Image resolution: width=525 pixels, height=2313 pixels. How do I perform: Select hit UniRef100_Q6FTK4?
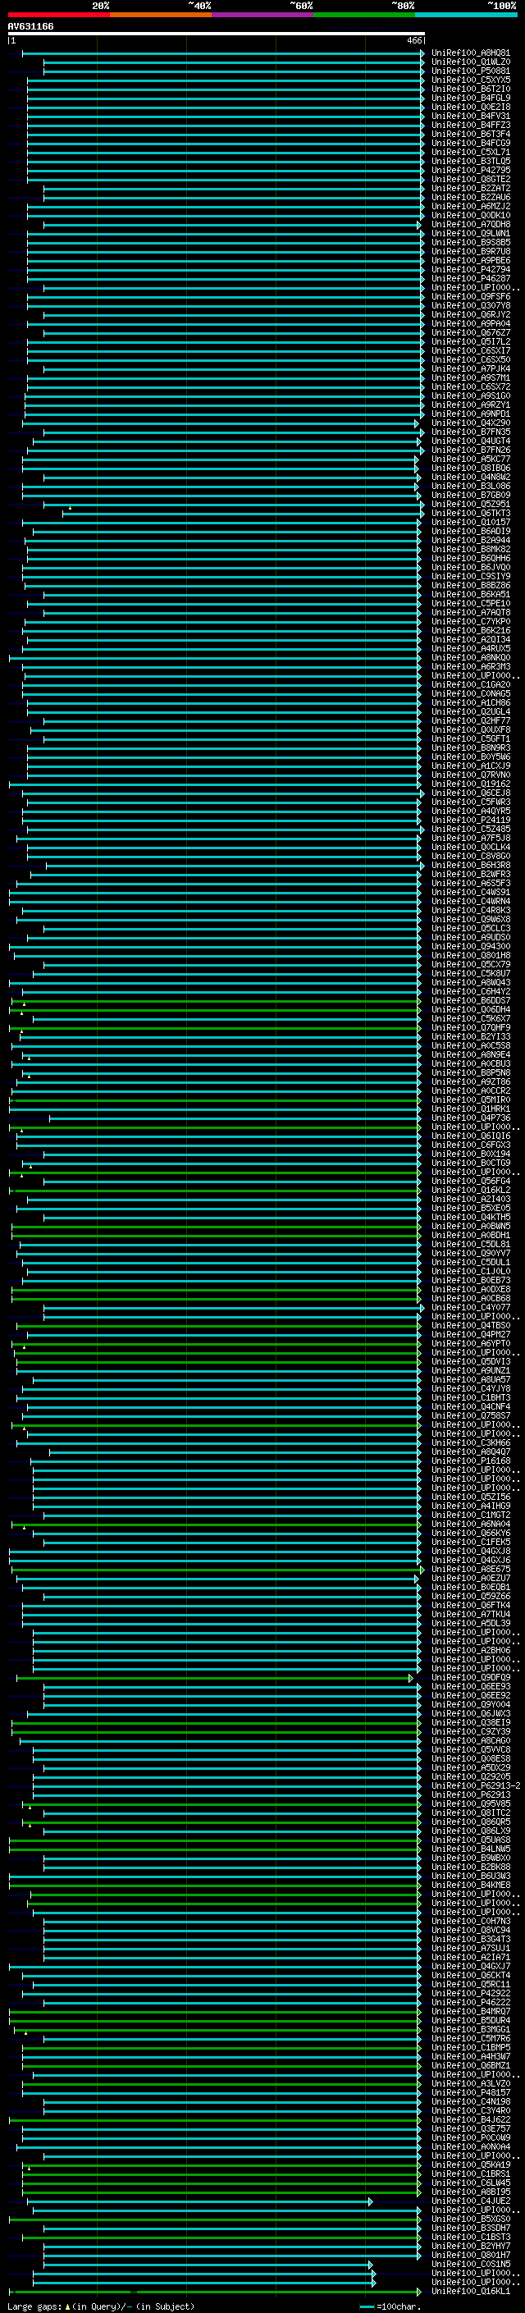pyautogui.click(x=470, y=1606)
